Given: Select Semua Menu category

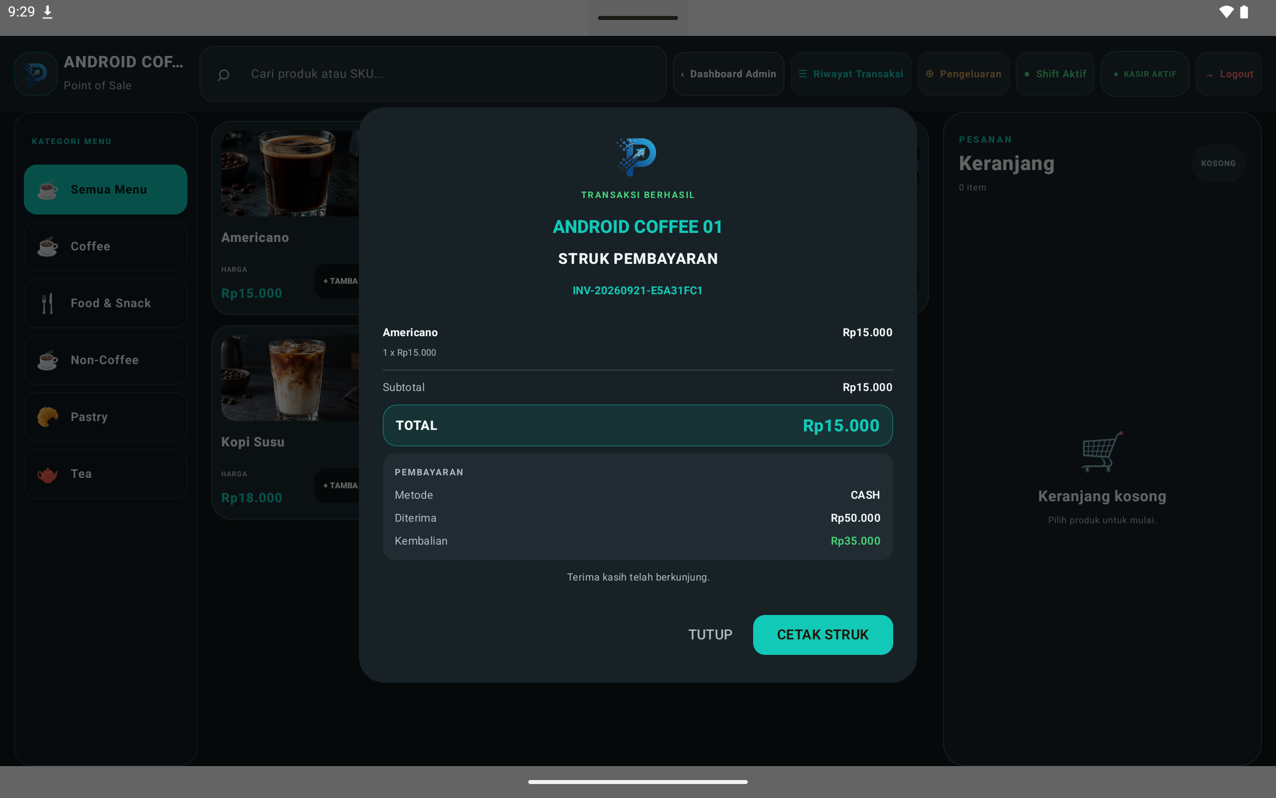Looking at the screenshot, I should coord(106,190).
